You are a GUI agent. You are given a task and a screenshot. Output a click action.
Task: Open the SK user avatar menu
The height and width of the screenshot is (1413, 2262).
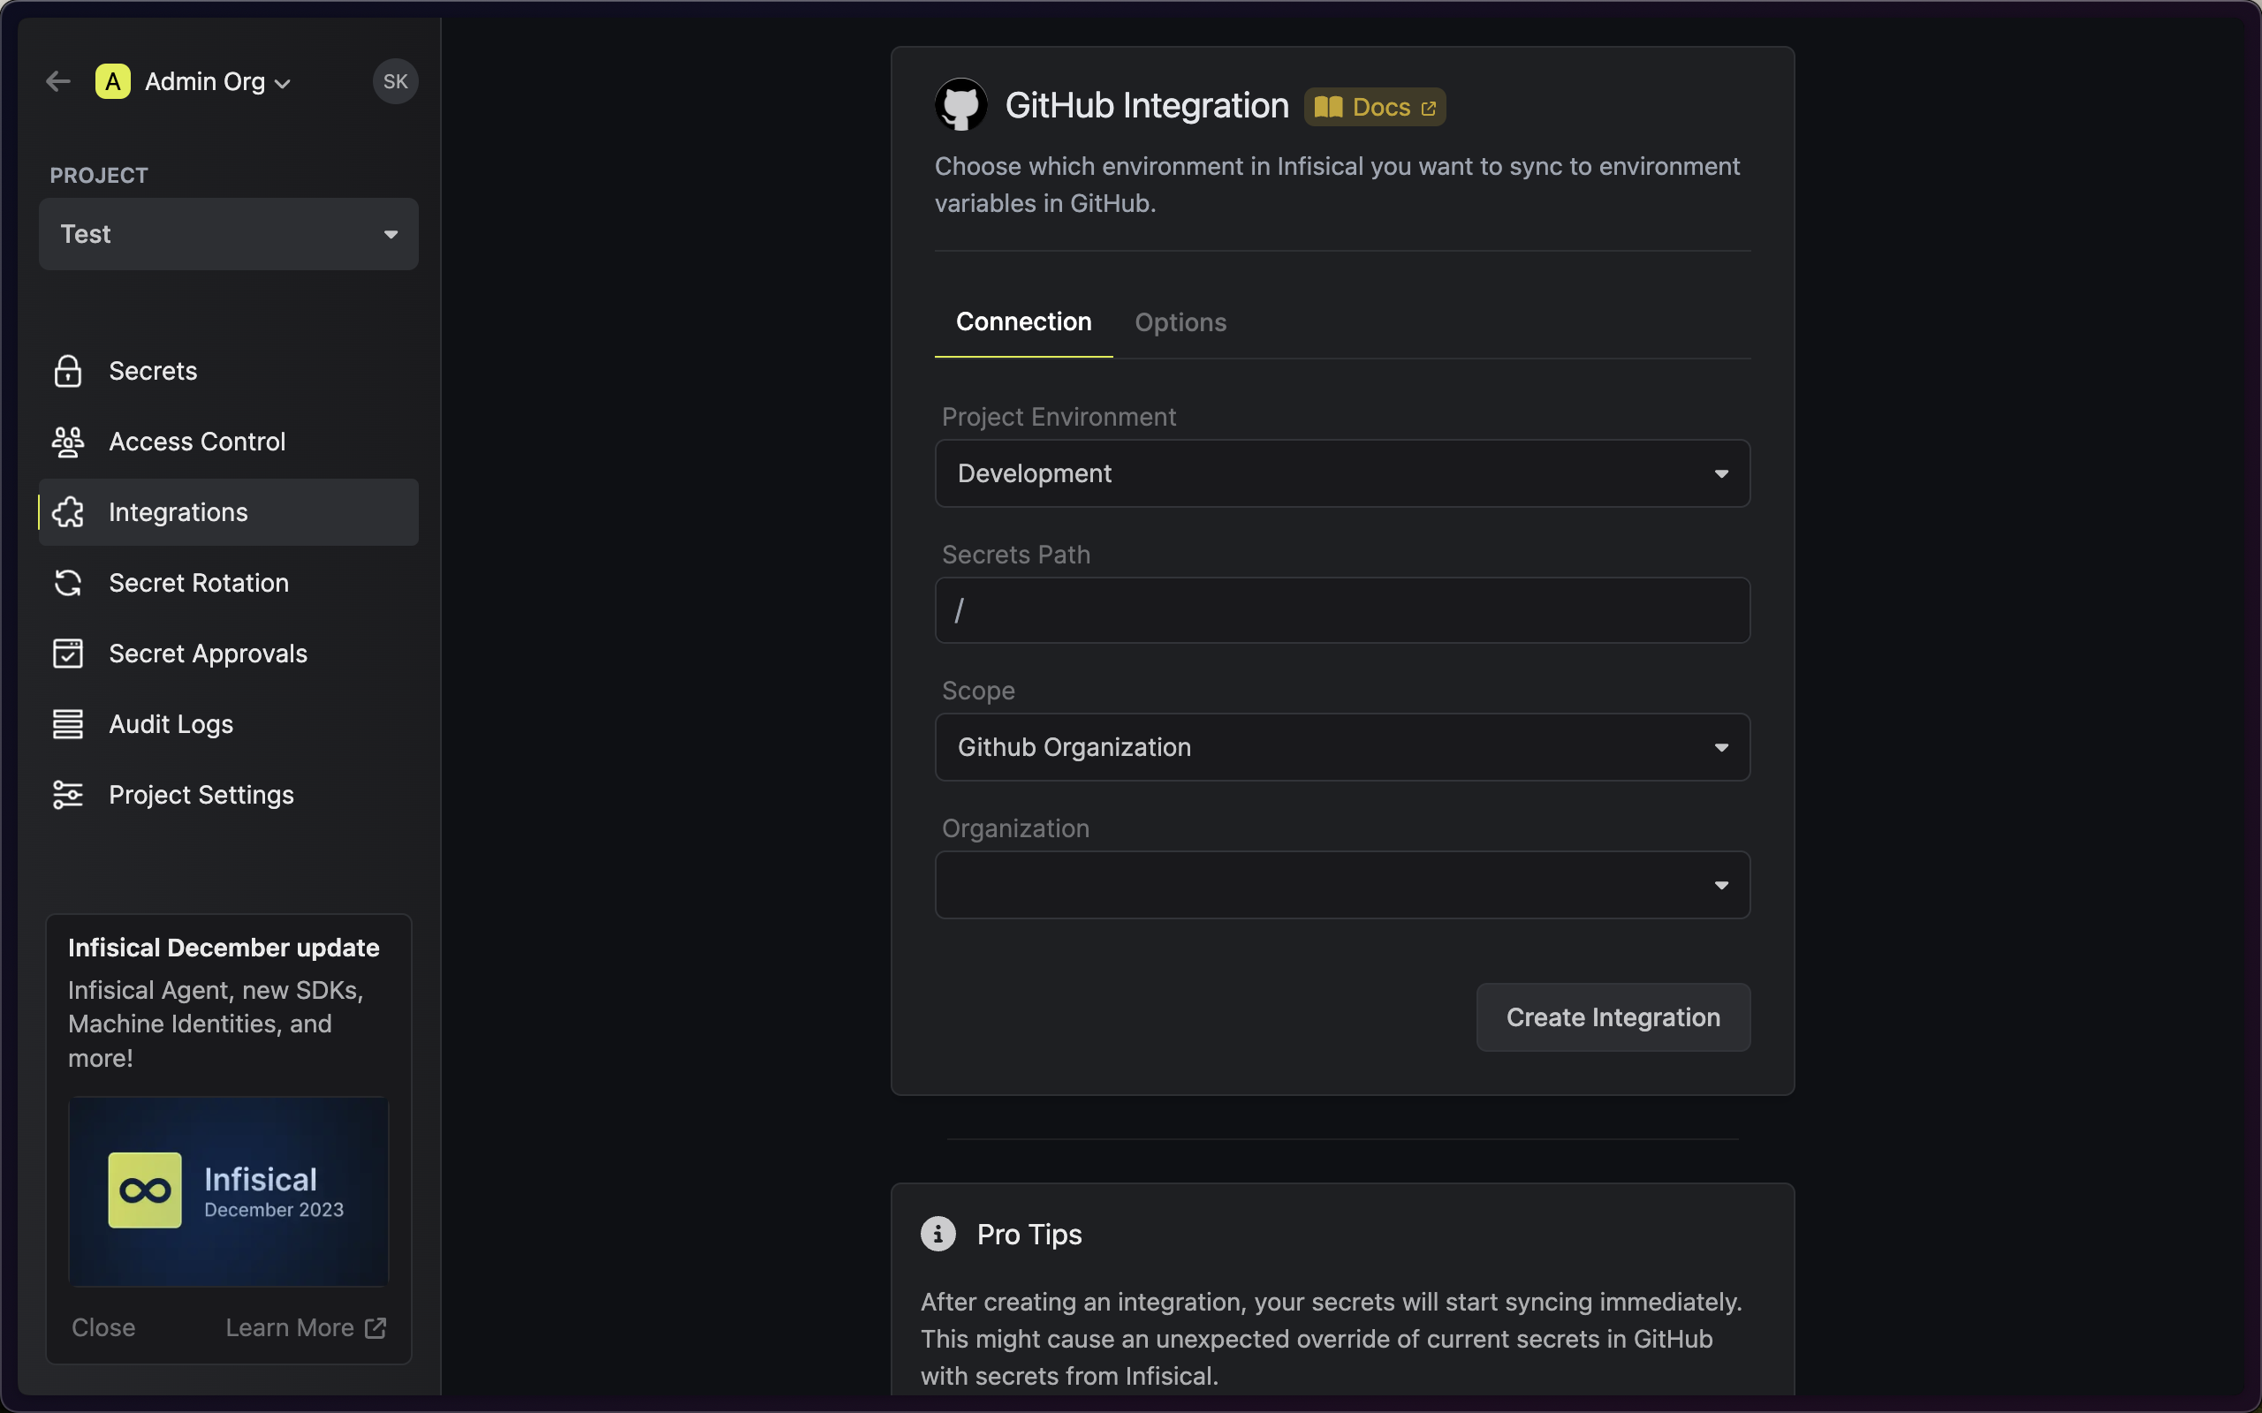tap(395, 81)
